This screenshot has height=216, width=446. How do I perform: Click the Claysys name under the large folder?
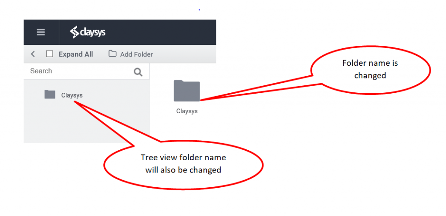click(x=187, y=111)
